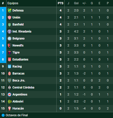The width and height of the screenshot is (113, 118).
Task: Click the Unión club badge
Action: tap(9, 17)
